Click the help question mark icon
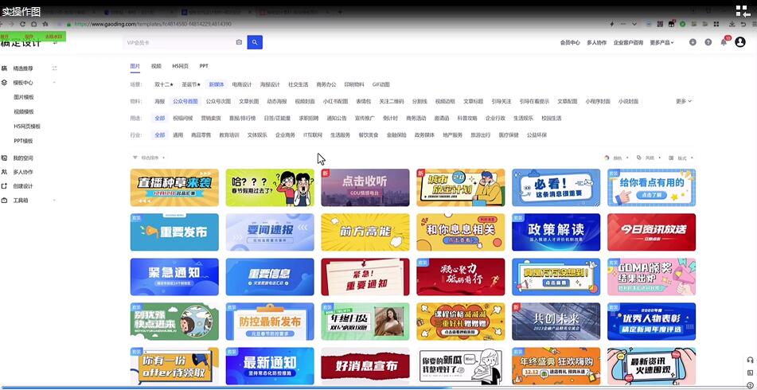757x390 pixels. (x=708, y=42)
